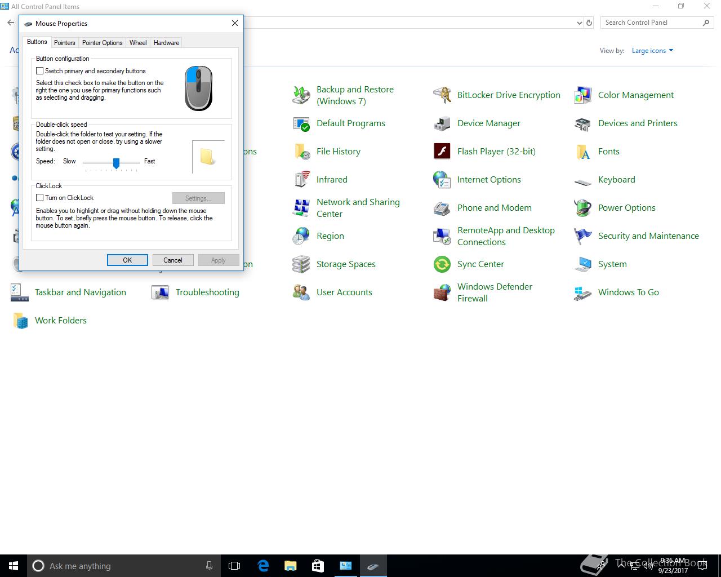721x577 pixels.
Task: Open the User Accounts icon
Action: coord(301,292)
